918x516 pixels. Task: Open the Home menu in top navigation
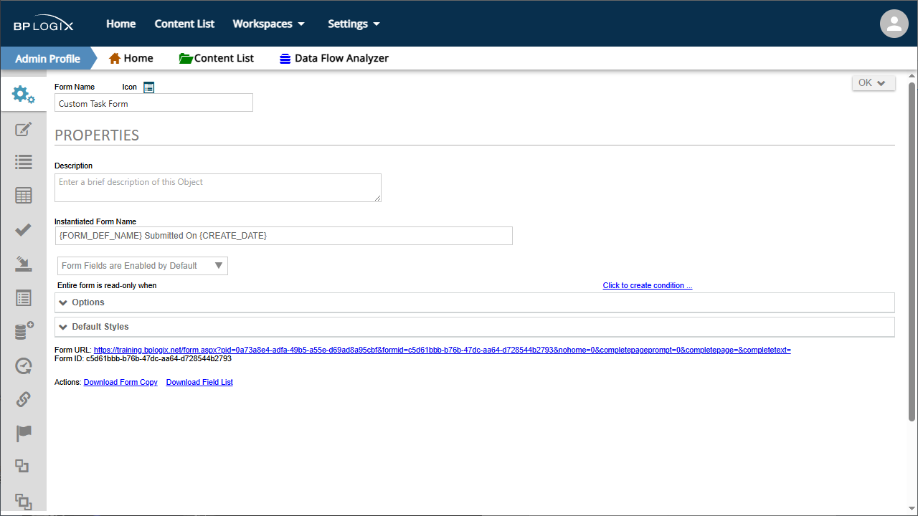coord(121,24)
